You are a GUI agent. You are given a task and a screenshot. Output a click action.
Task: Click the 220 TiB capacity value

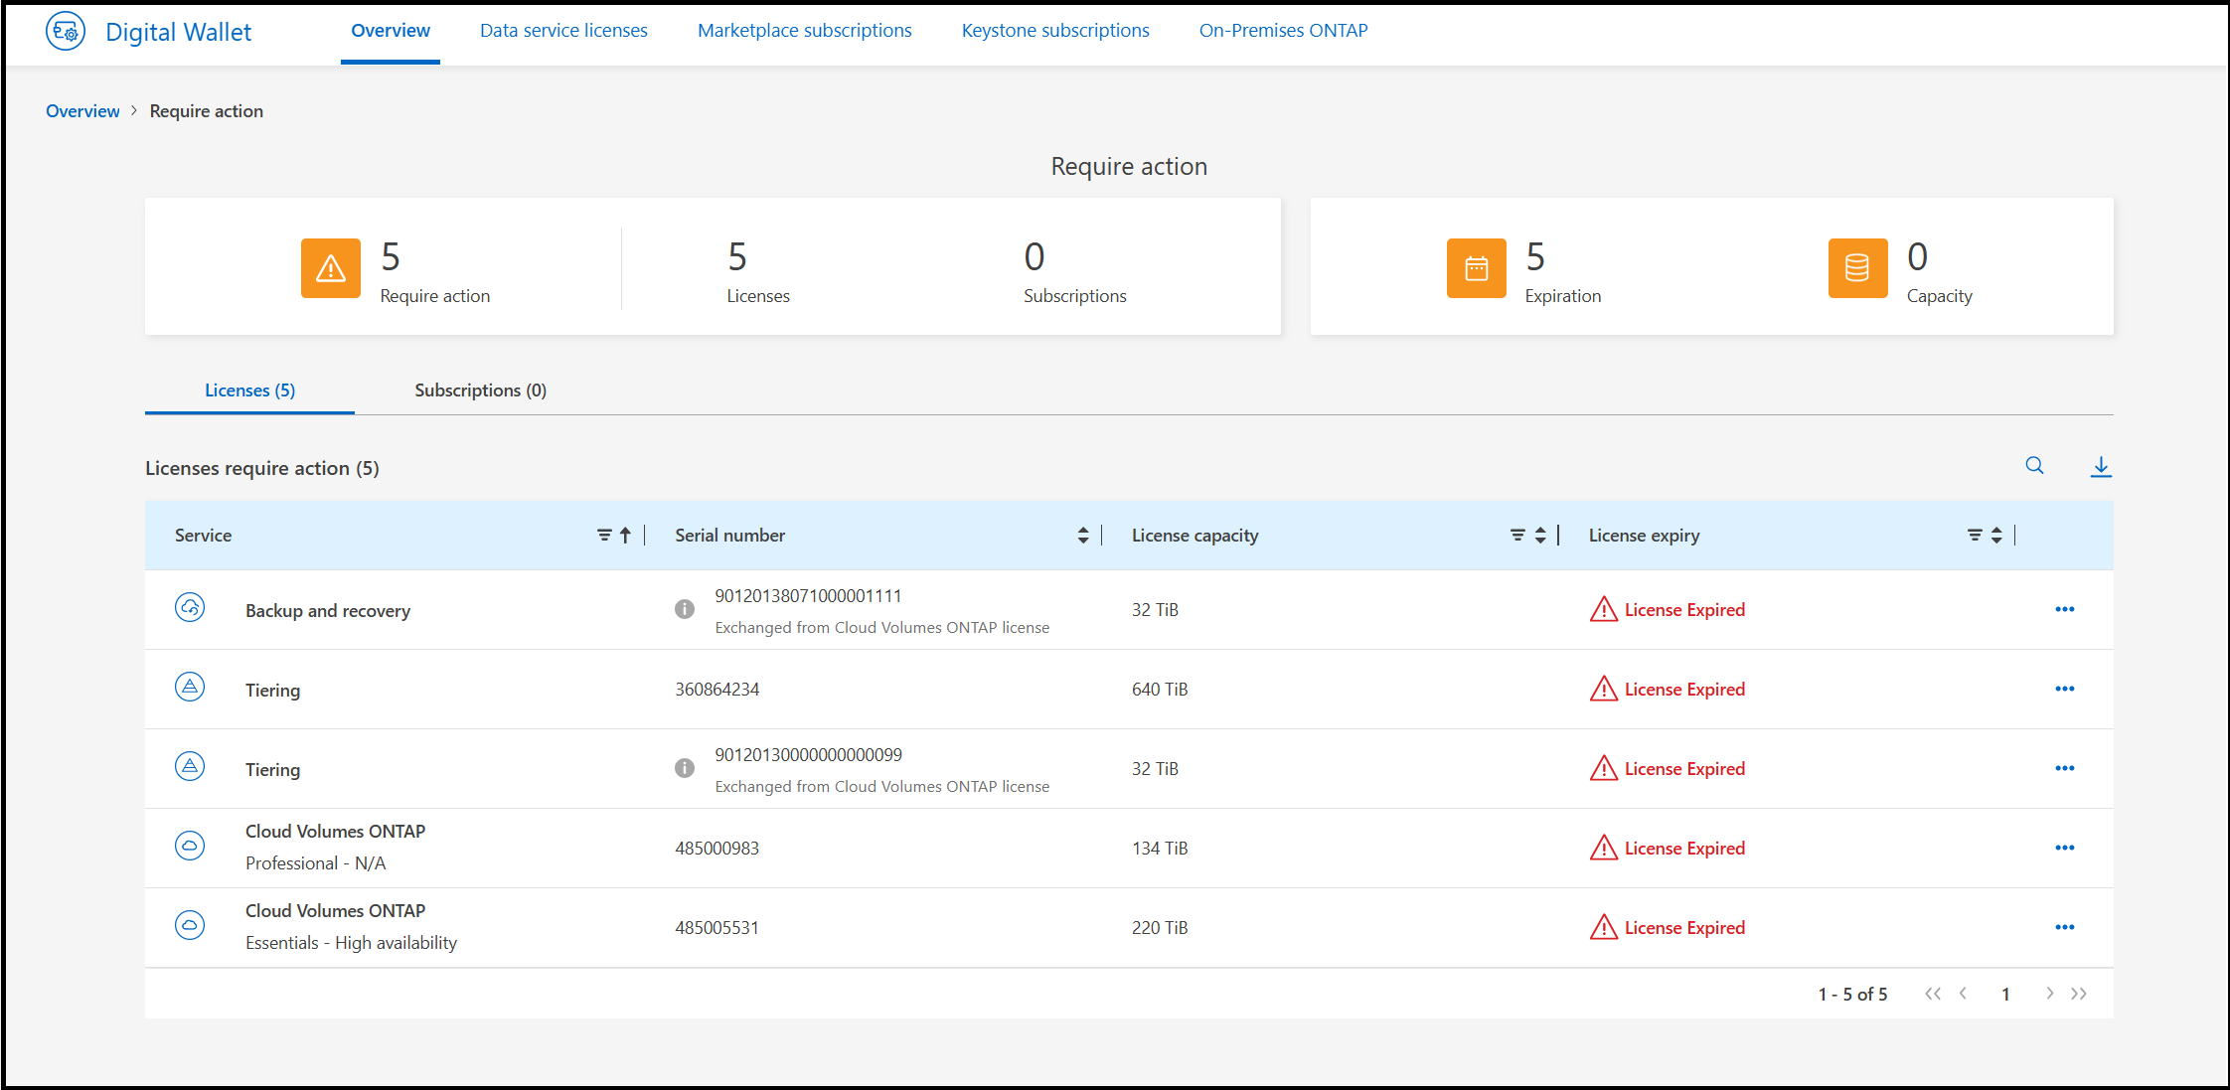point(1160,928)
